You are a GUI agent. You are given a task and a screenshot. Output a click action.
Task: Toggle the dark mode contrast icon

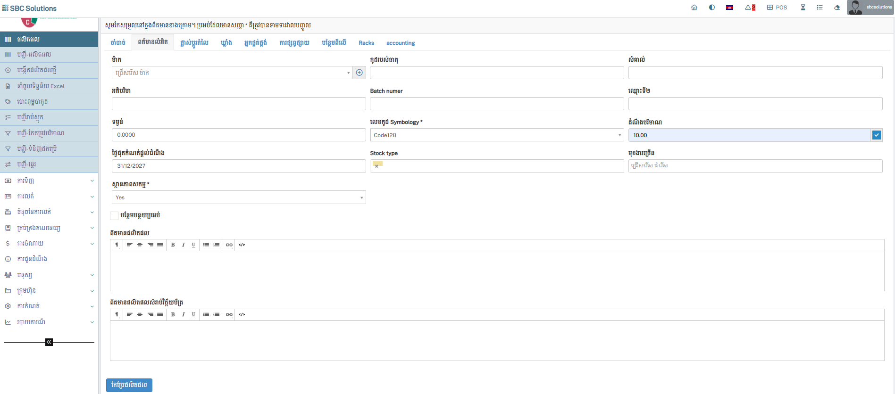click(712, 8)
